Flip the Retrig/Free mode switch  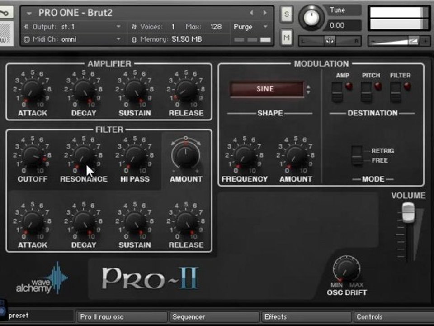click(x=357, y=155)
